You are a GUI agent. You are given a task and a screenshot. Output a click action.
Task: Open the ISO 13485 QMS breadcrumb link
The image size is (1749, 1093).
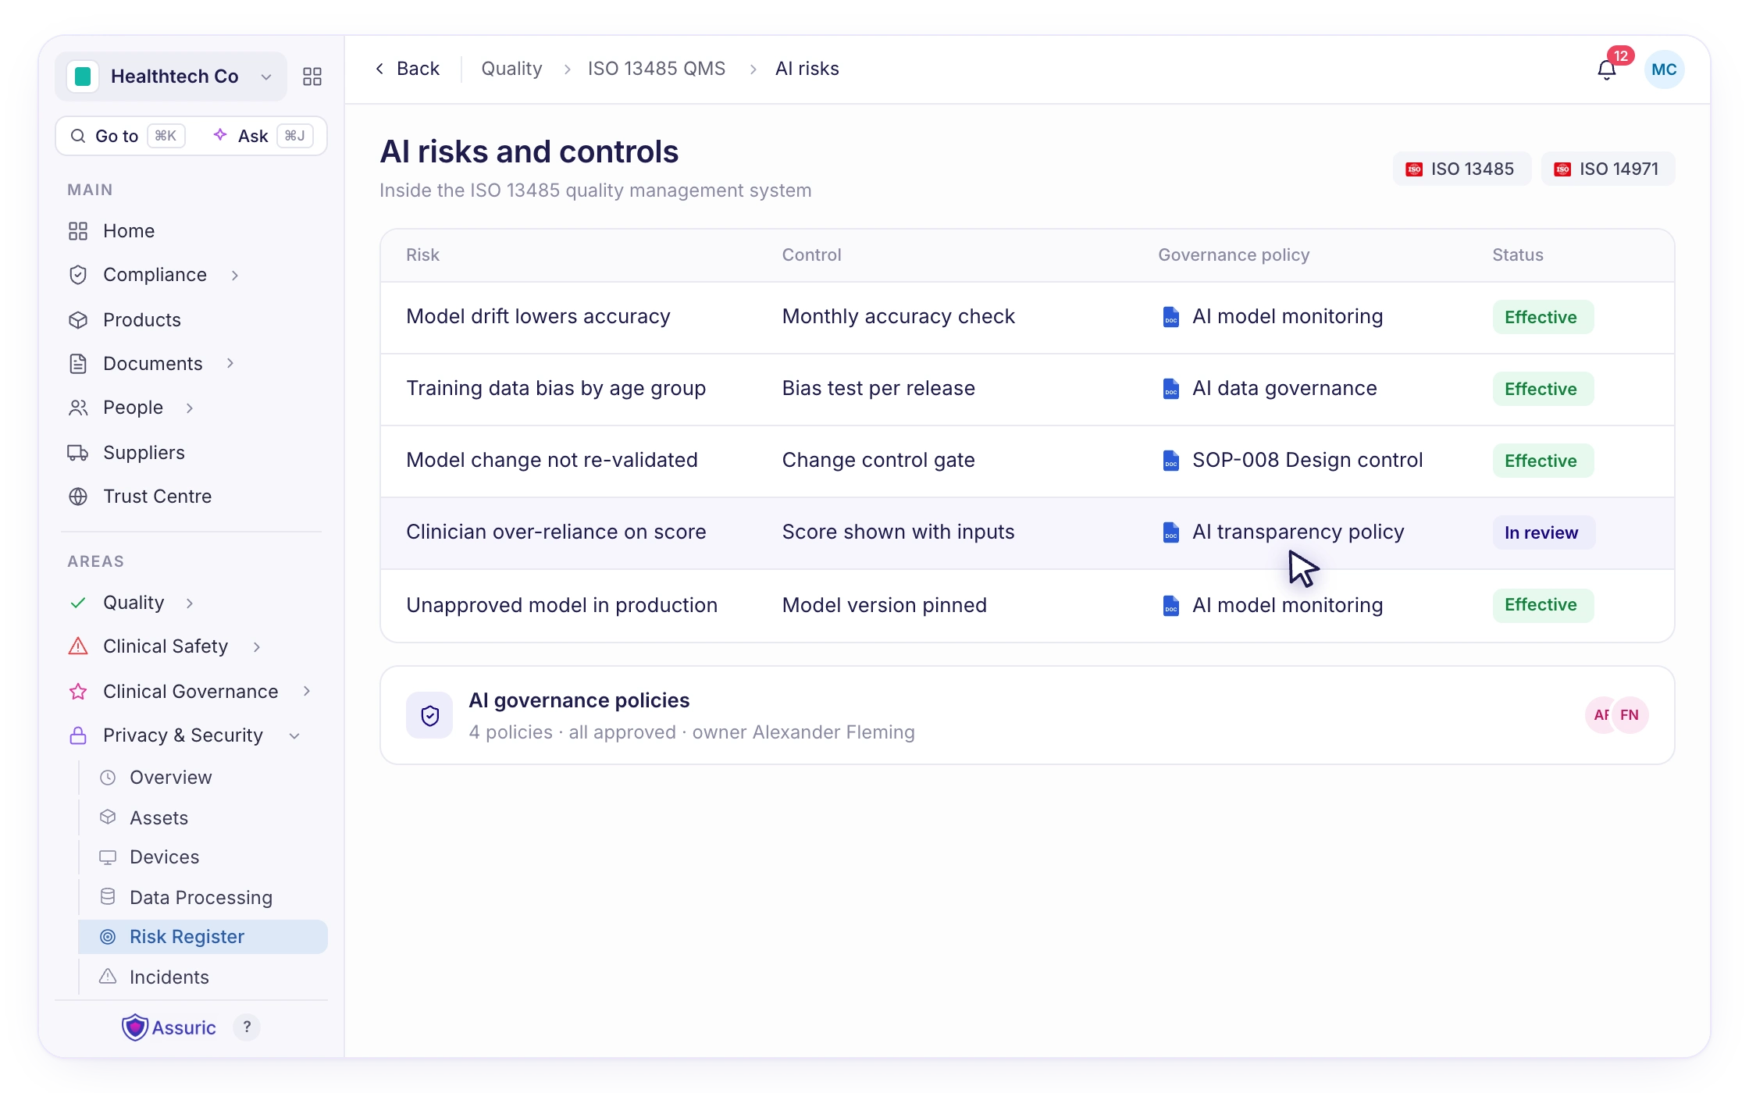pyautogui.click(x=657, y=69)
